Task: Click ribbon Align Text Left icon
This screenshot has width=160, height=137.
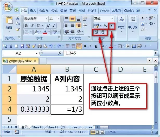Action: tap(67, 25)
